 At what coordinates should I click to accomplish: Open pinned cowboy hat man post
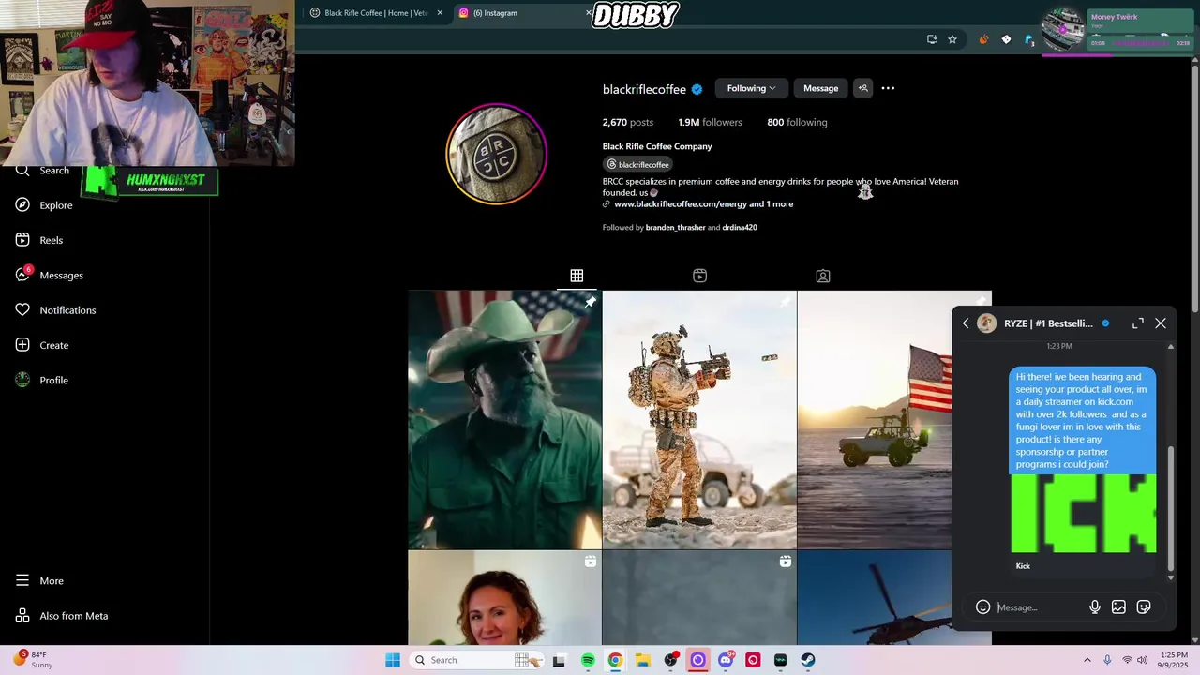(504, 419)
